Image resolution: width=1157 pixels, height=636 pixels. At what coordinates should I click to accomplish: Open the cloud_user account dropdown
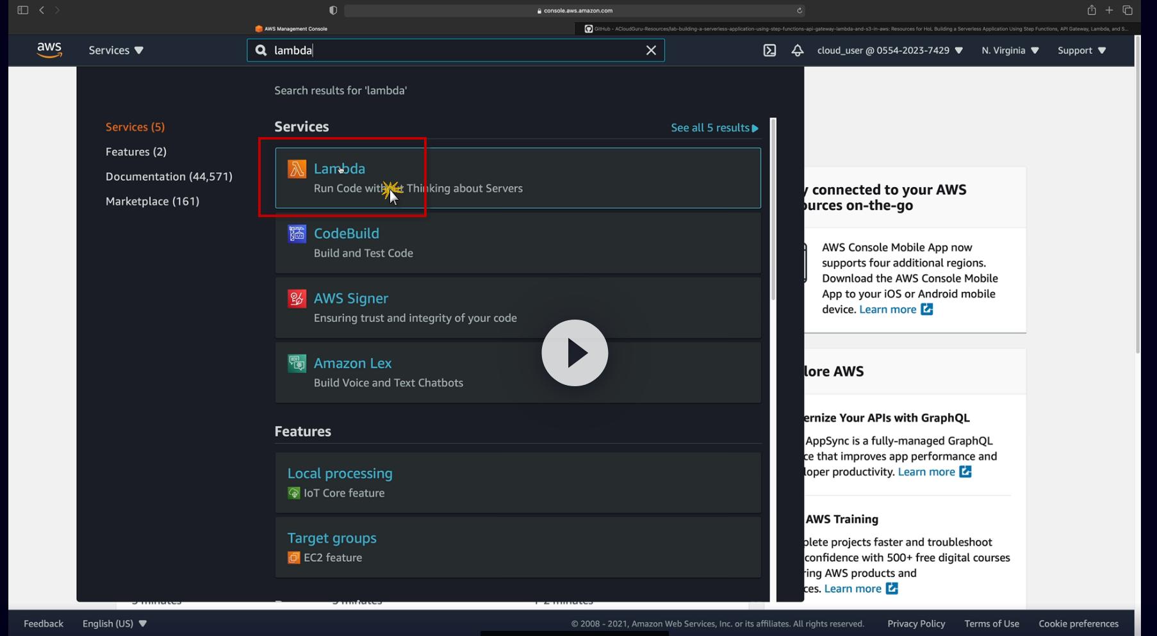(890, 51)
